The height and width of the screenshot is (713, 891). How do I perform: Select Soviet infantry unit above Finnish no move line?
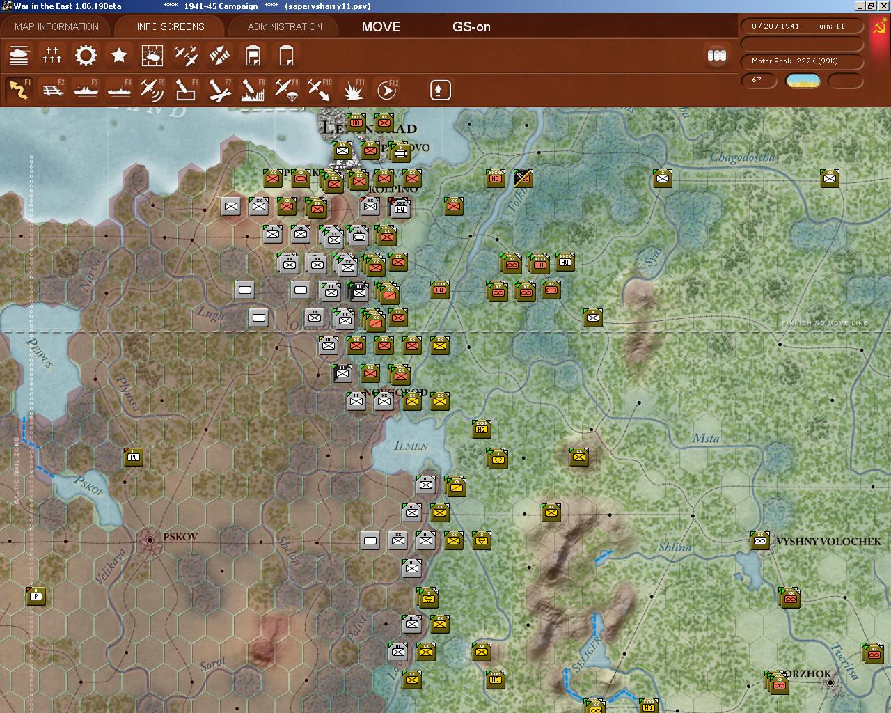pyautogui.click(x=592, y=318)
